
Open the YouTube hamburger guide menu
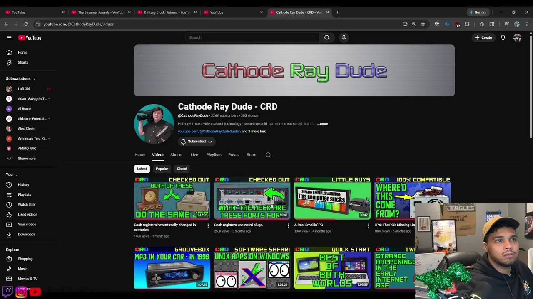coord(9,37)
